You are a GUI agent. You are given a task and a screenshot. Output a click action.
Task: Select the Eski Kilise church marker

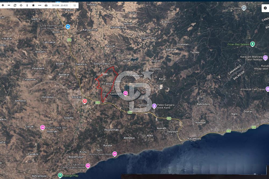tap(244, 8)
